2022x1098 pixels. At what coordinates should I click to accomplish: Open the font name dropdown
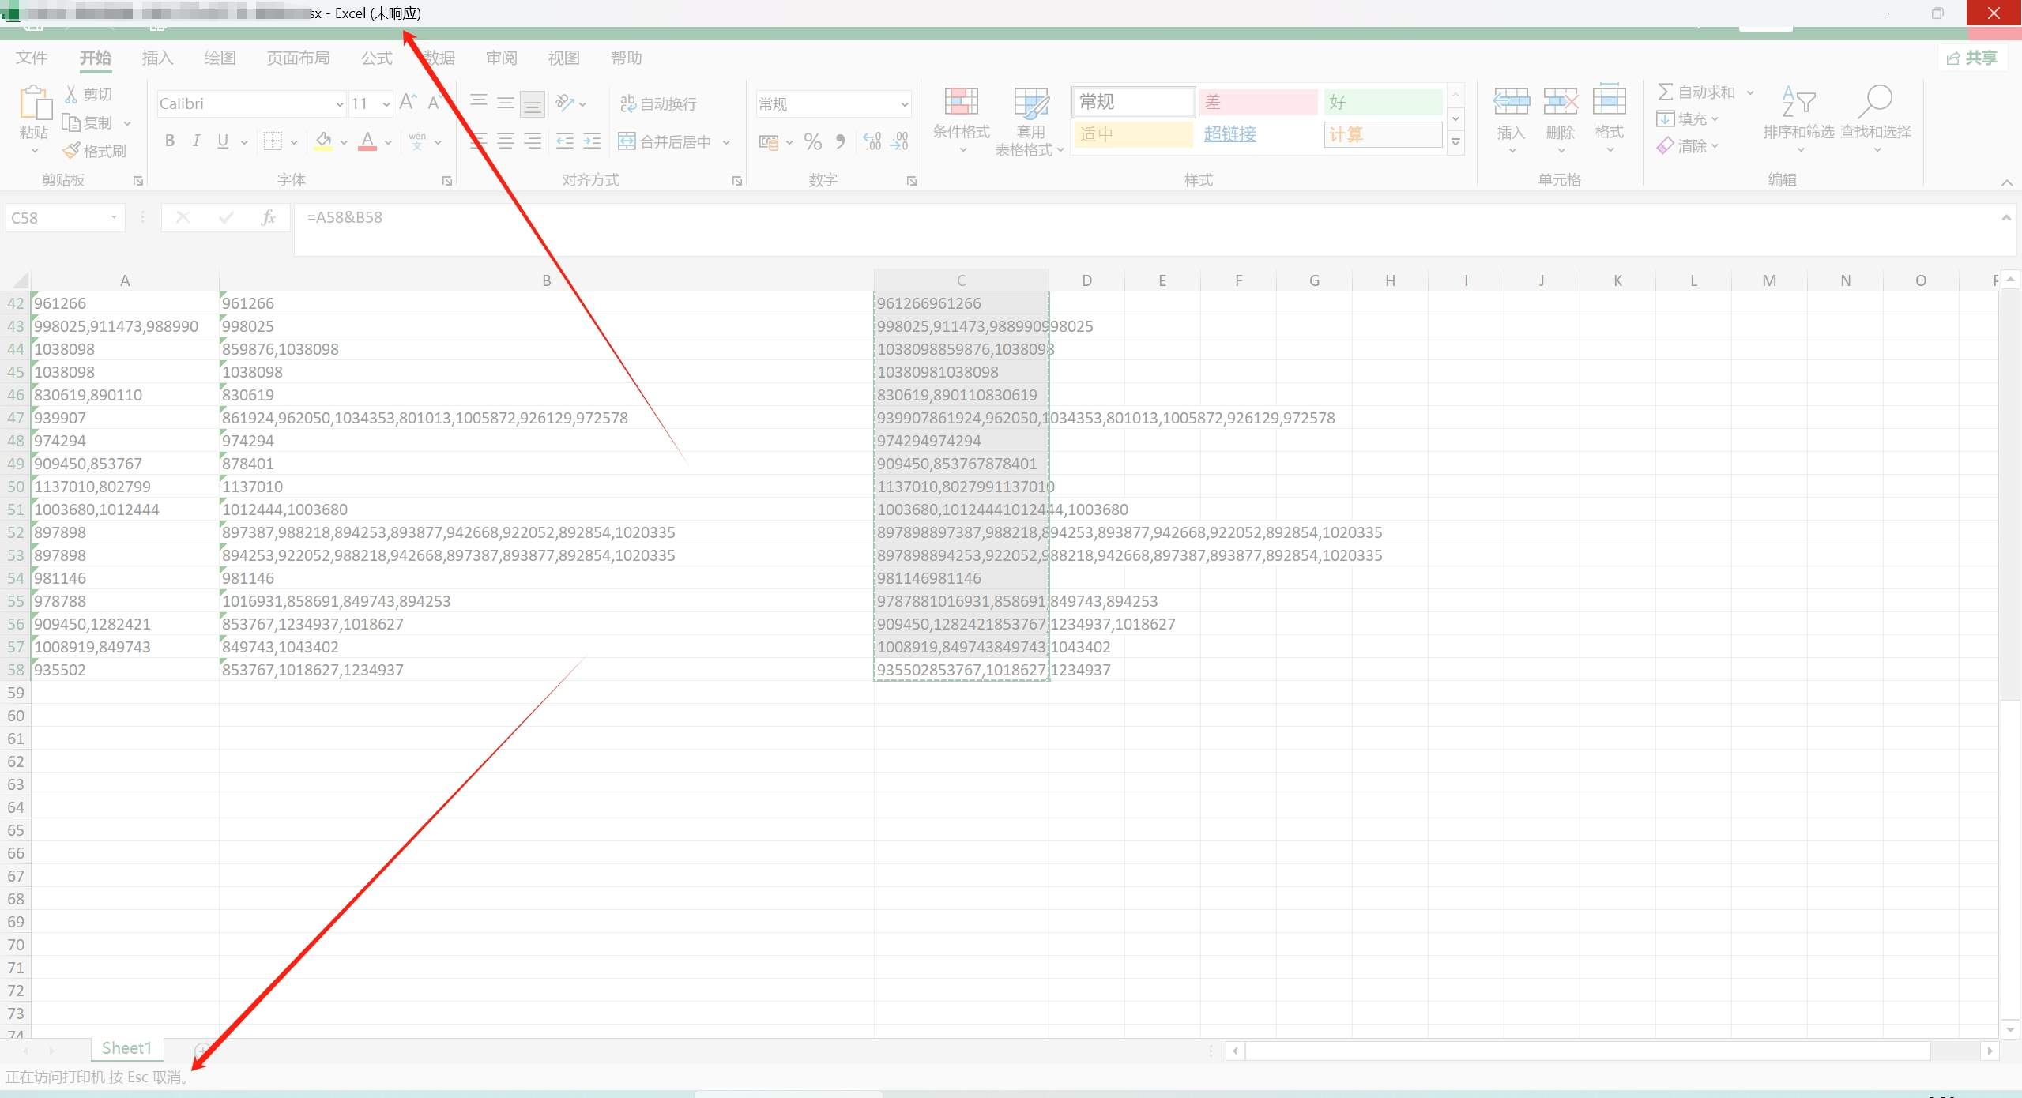point(338,103)
